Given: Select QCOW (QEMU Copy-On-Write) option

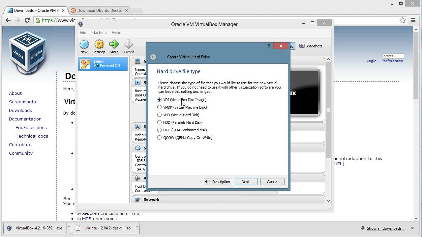Looking at the screenshot, I should [x=185, y=138].
